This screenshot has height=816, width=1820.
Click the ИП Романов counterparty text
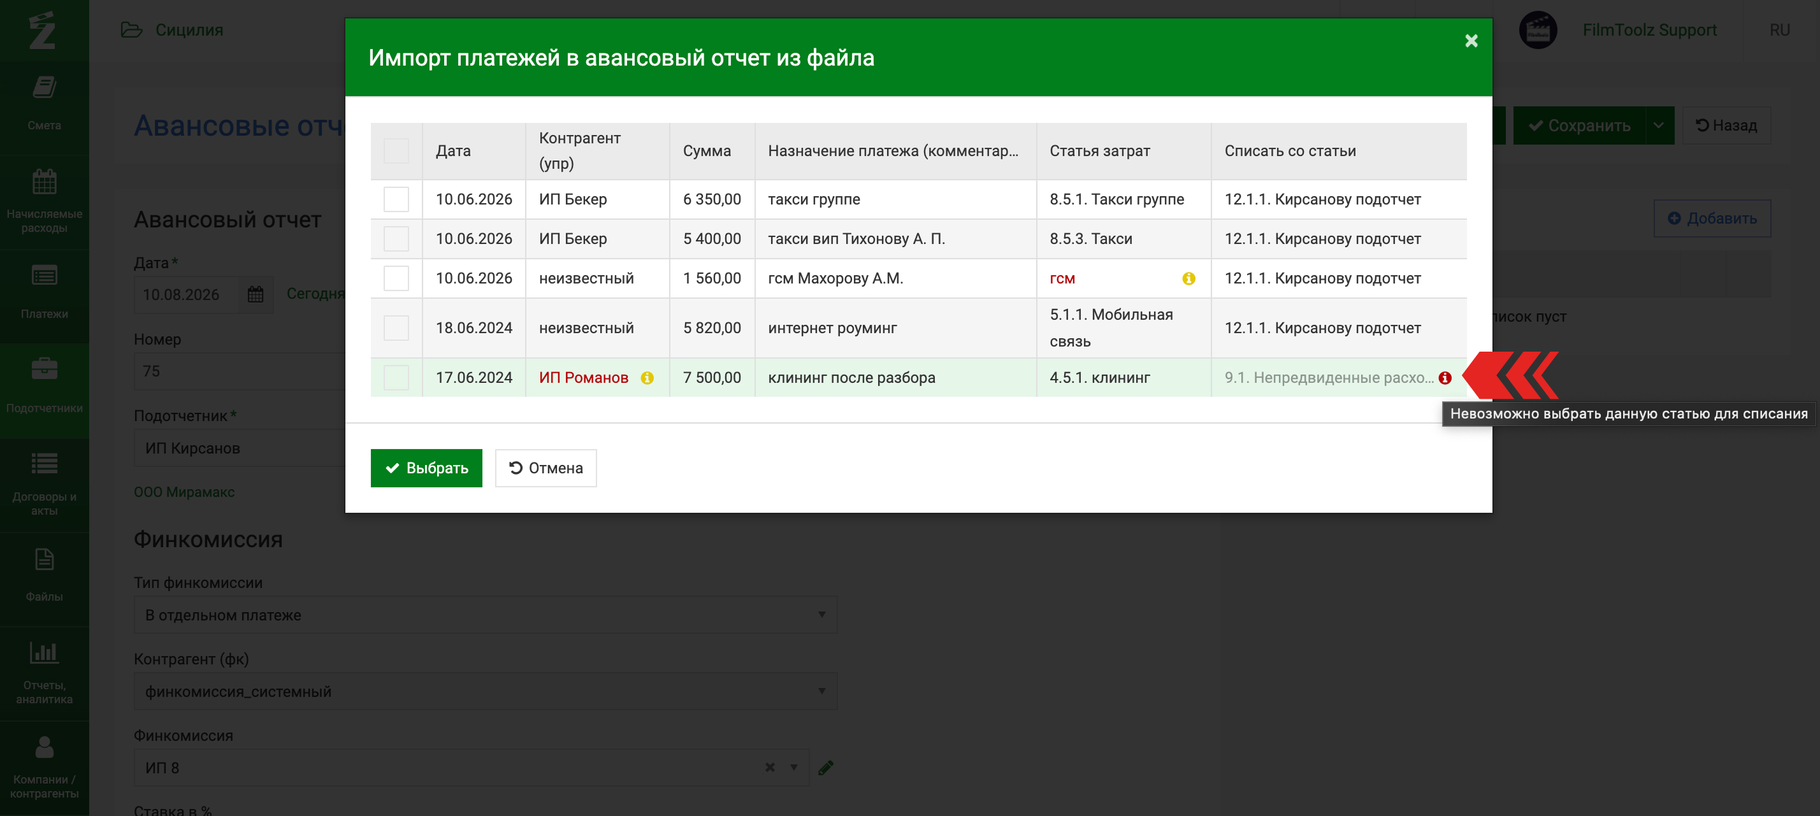click(584, 377)
